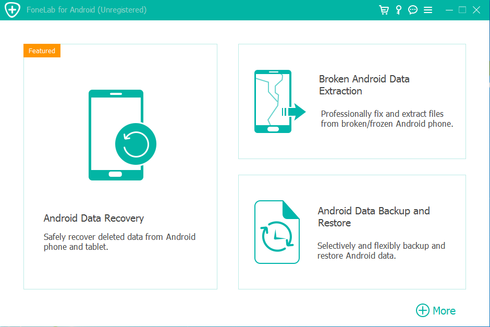The height and width of the screenshot is (327, 490).
Task: Open the hamburger menu in the title bar
Action: tap(428, 10)
